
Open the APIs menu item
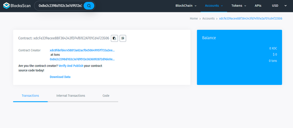[x=258, y=6]
